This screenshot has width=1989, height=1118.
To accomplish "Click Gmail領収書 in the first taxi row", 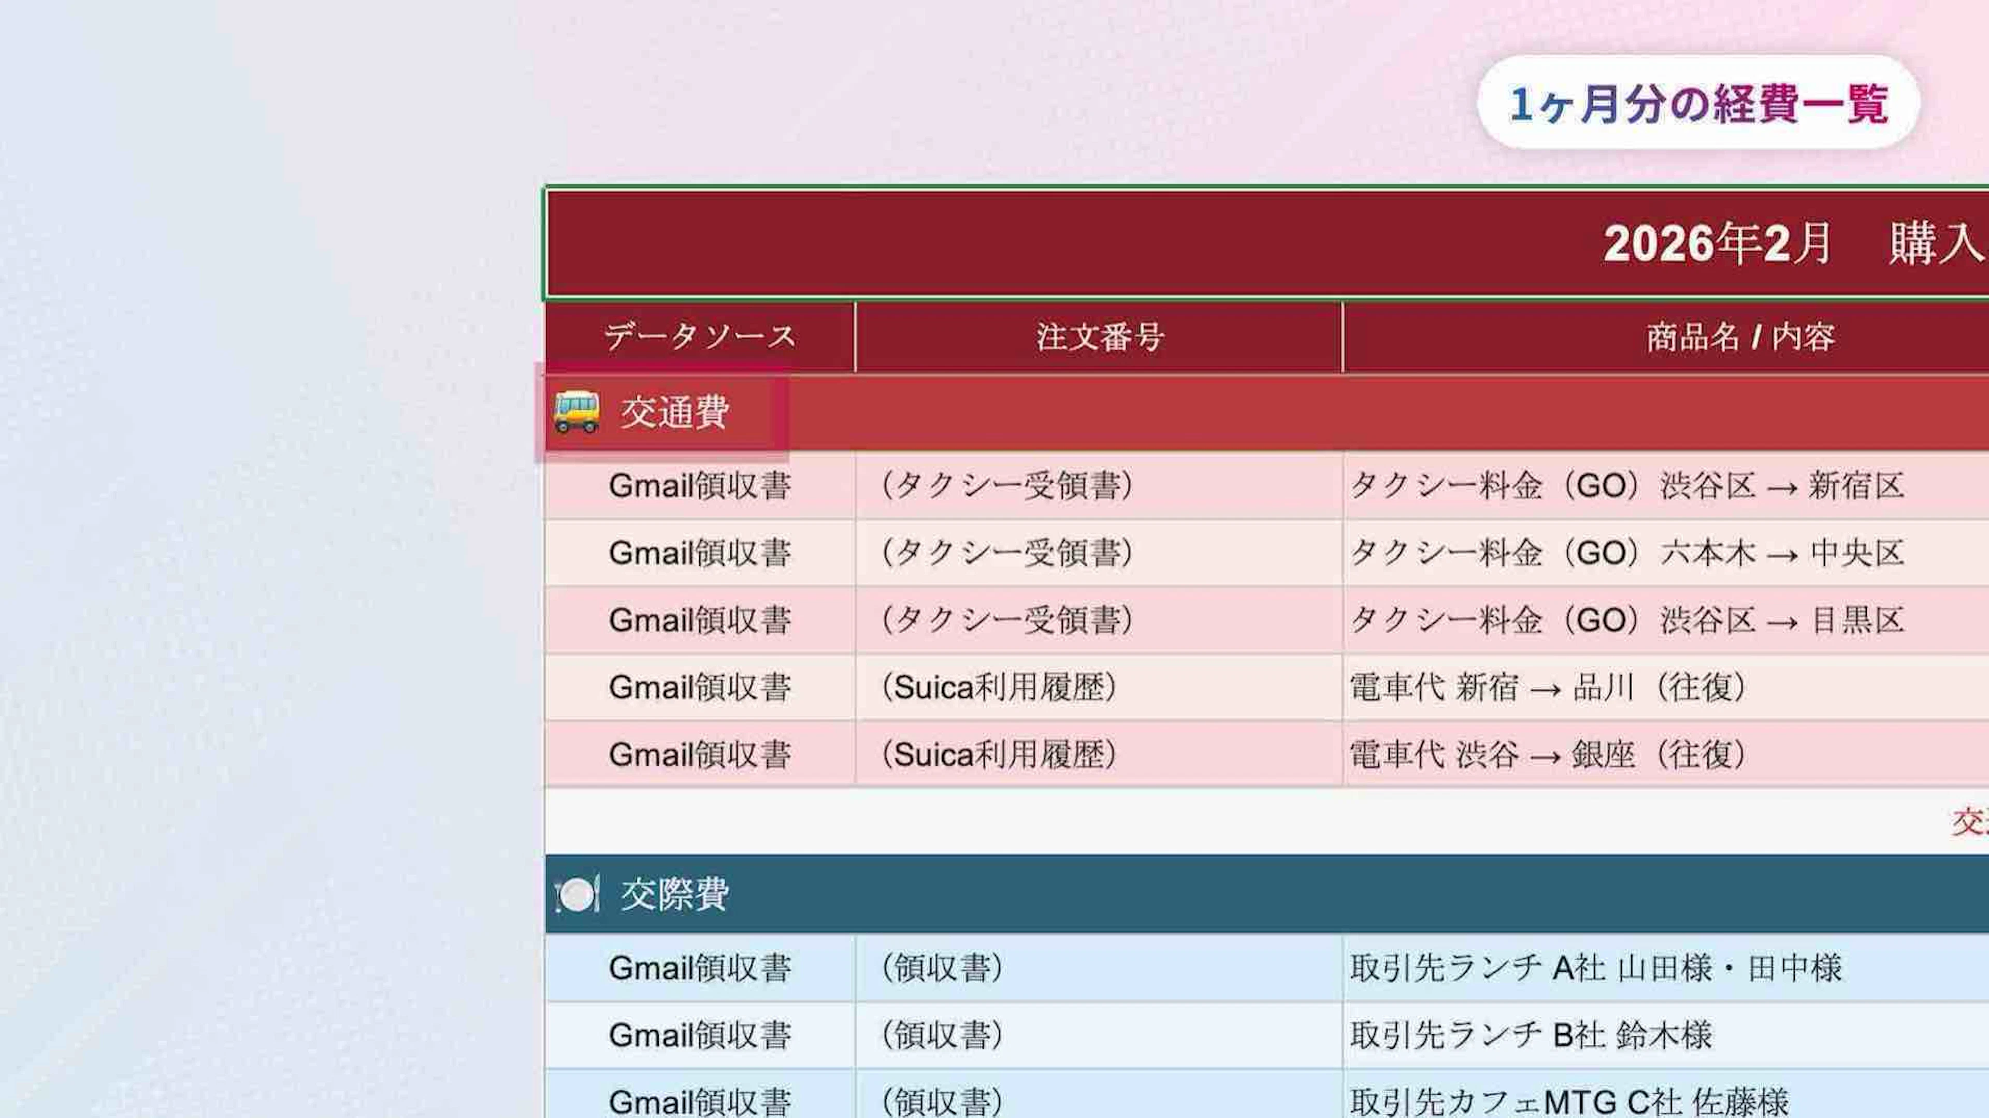I will pyautogui.click(x=700, y=486).
